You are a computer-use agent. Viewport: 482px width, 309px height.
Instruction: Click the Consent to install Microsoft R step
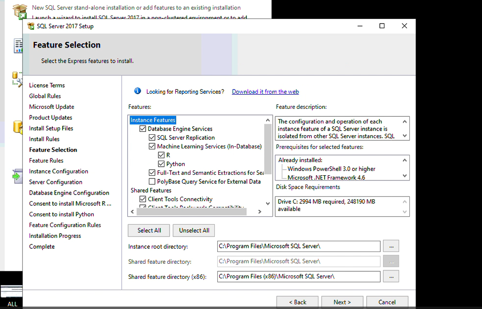point(70,203)
